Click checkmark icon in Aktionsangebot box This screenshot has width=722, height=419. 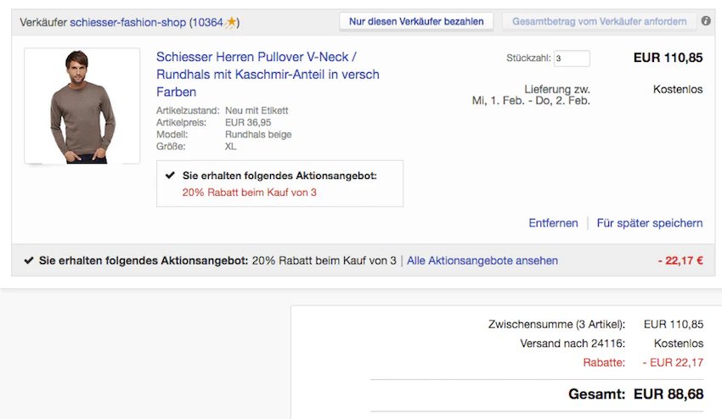(x=170, y=176)
